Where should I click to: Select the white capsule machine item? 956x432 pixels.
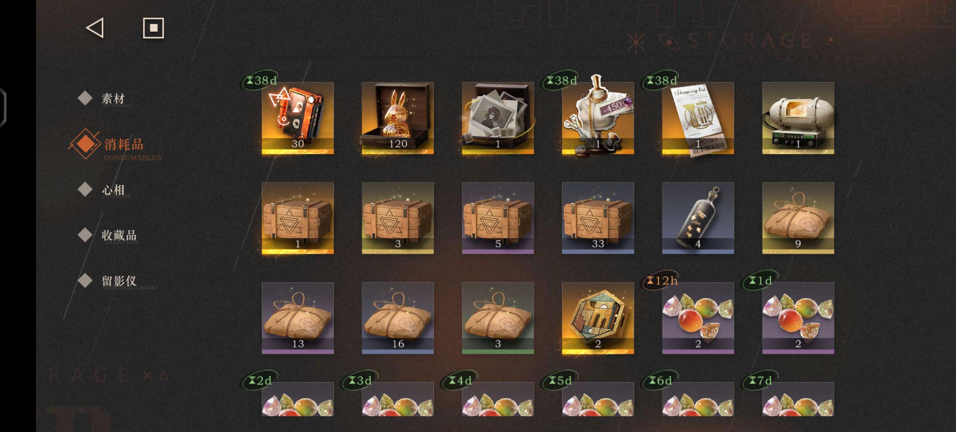coord(798,118)
